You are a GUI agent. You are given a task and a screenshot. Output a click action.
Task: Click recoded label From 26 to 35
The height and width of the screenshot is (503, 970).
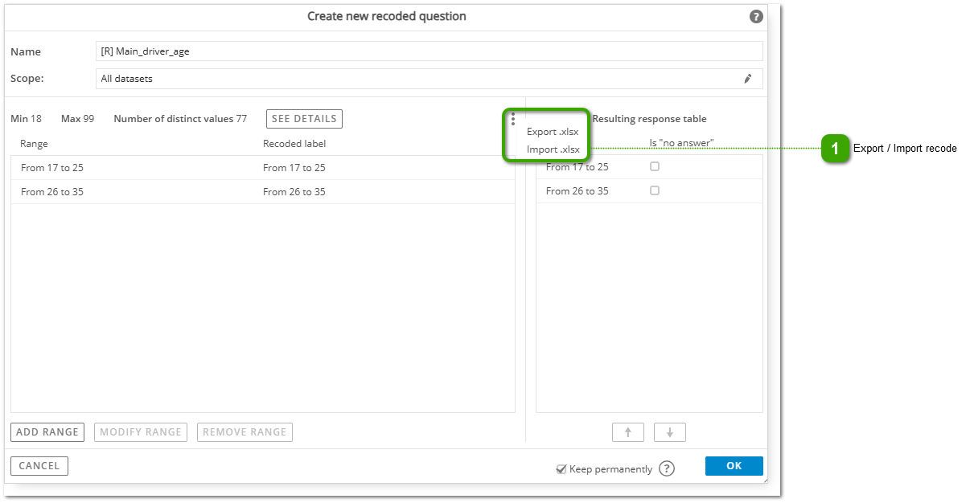click(x=294, y=192)
